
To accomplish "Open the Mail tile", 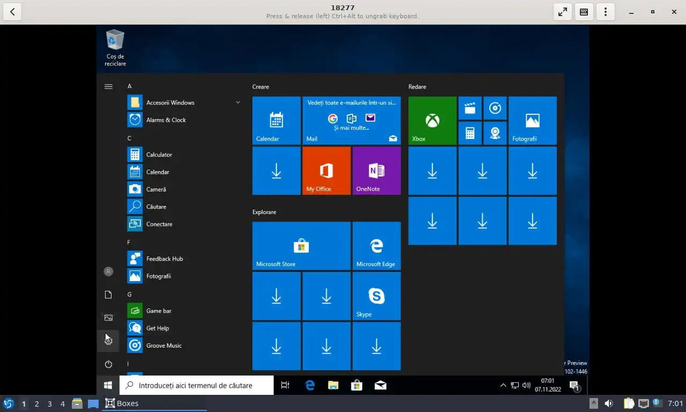I will tap(352, 121).
